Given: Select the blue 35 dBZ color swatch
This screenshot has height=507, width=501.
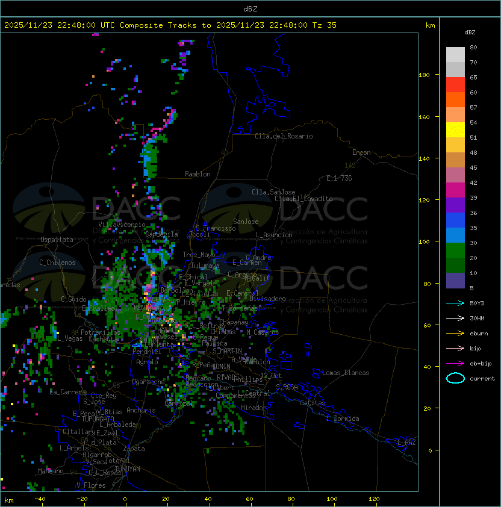Looking at the screenshot, I should 455,220.
